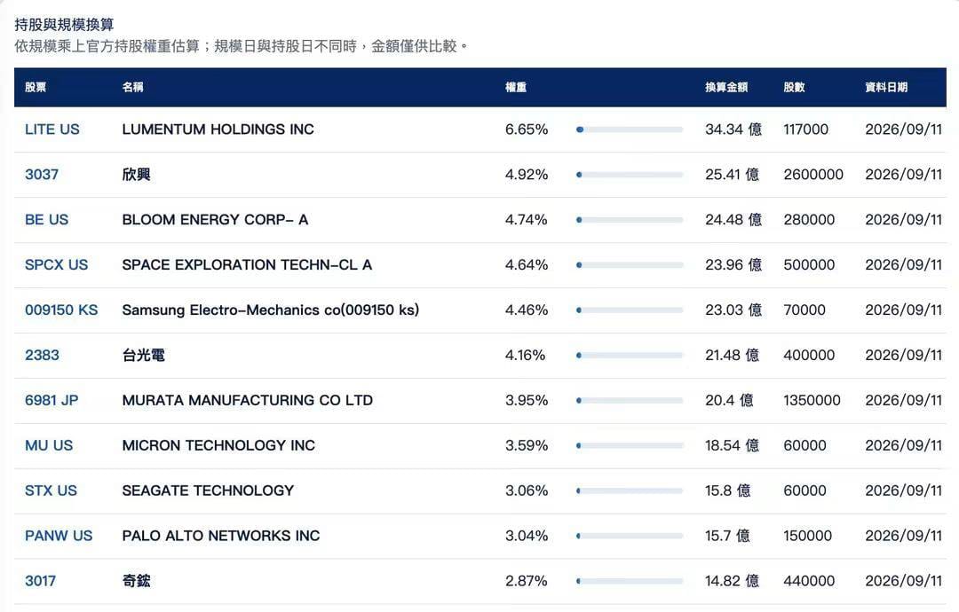Click the 14.82 億 amount

(x=732, y=582)
